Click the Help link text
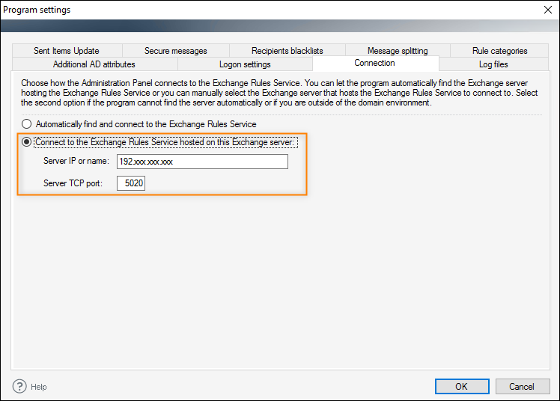This screenshot has height=401, width=560. [39, 387]
